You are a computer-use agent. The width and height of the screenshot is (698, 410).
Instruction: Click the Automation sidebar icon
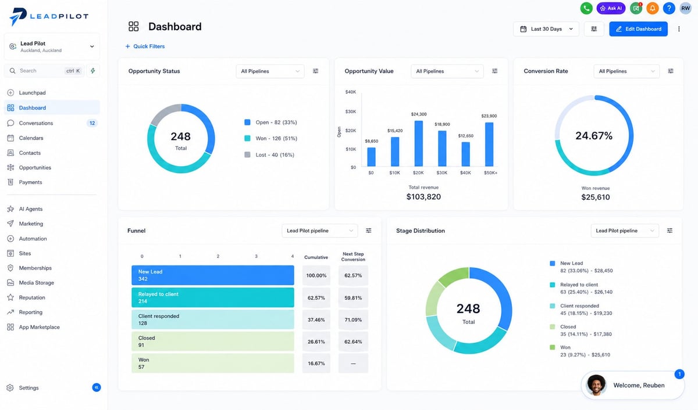(10, 239)
